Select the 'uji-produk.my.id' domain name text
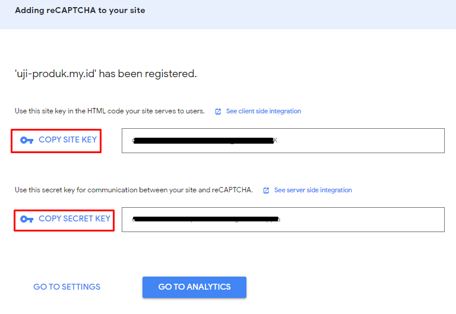 pos(55,74)
